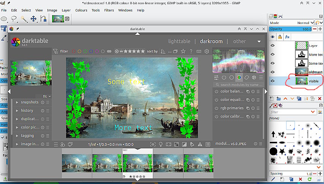The height and width of the screenshot is (184, 324).
Task: Switch to the lighttable view
Action: click(179, 41)
